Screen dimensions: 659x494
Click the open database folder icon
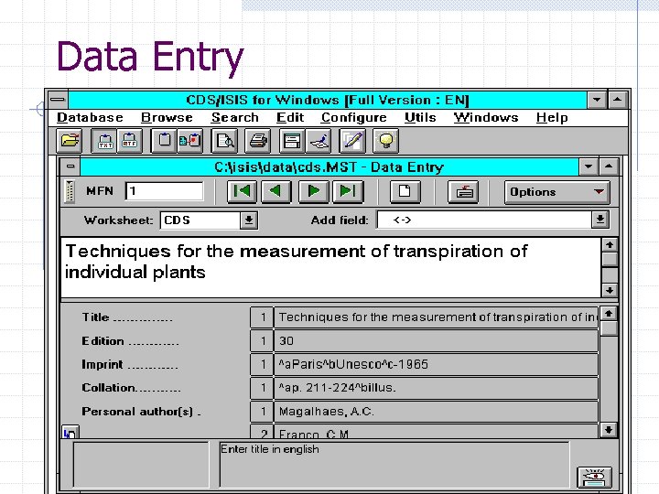(x=70, y=140)
